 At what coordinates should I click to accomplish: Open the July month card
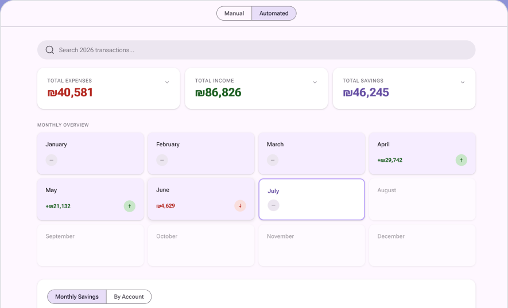click(312, 199)
